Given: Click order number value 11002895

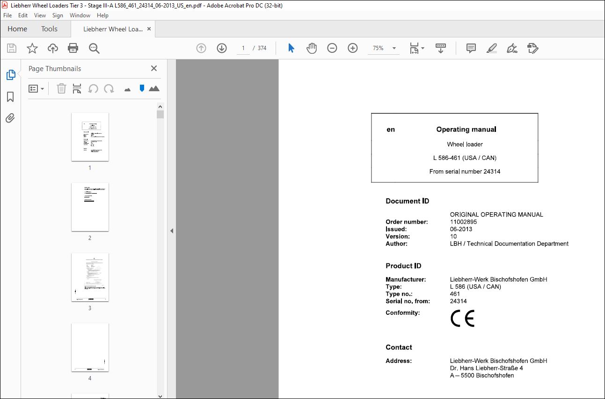Looking at the screenshot, I should [x=463, y=222].
